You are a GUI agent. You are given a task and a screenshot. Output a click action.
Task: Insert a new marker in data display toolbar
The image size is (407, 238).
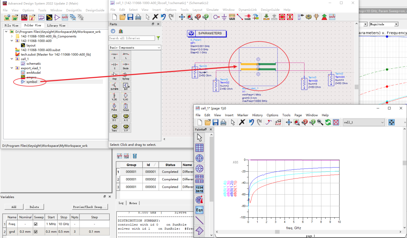(269, 122)
